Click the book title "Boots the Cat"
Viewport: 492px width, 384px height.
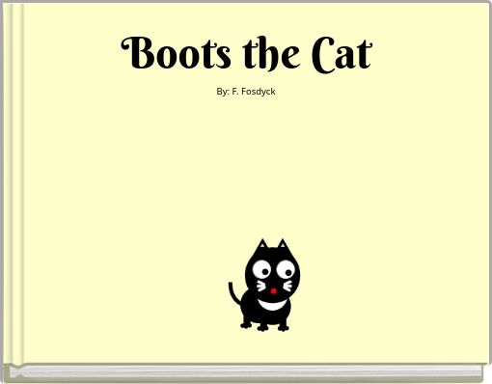247,54
